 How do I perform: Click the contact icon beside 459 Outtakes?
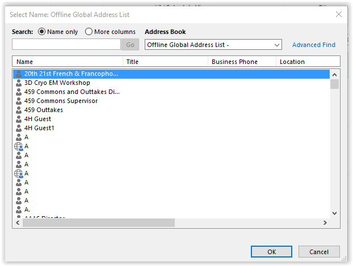(x=19, y=110)
